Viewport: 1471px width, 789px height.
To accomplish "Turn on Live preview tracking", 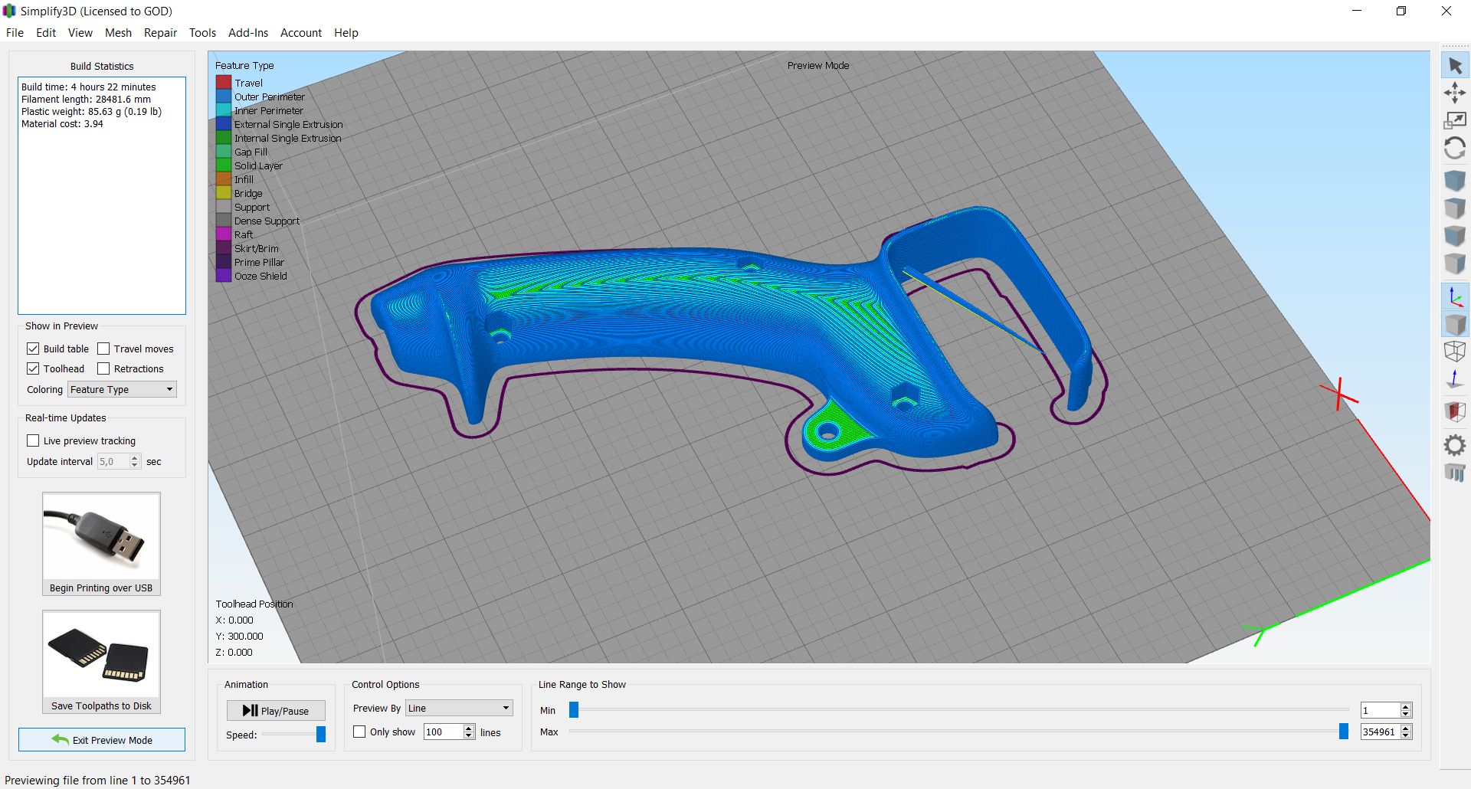I will coord(33,440).
